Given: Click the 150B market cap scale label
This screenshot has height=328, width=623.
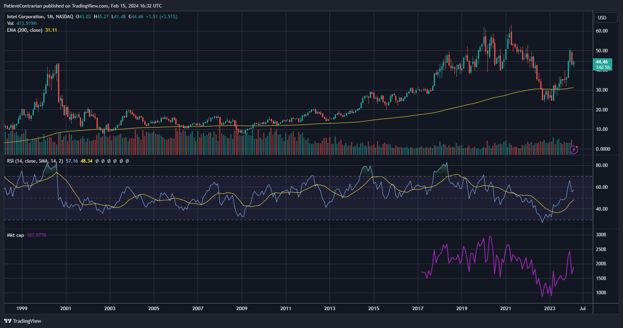Looking at the screenshot, I should [601, 278].
